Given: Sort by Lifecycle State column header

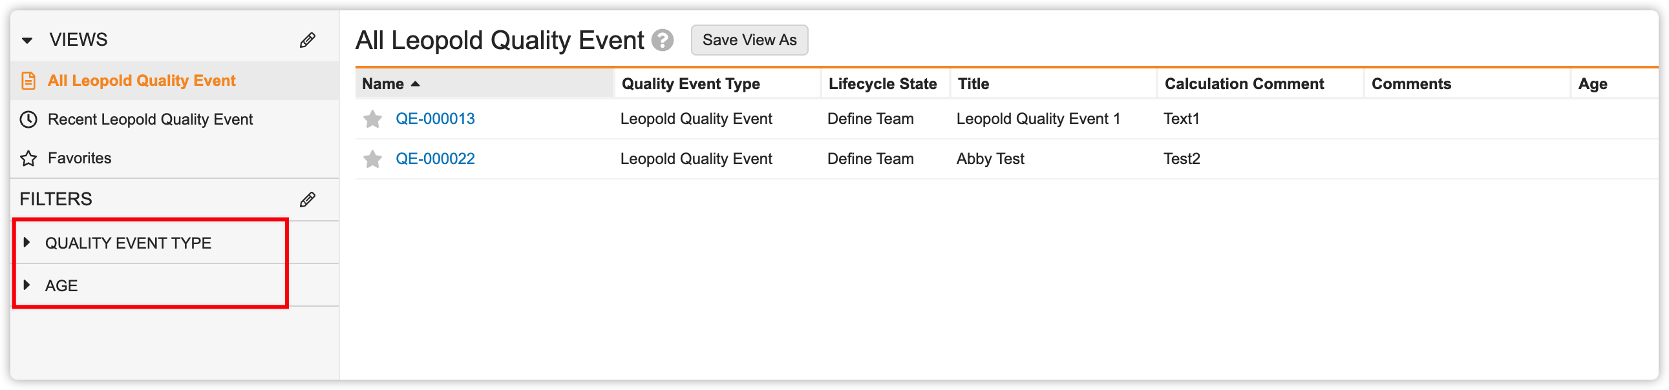Looking at the screenshot, I should point(882,84).
